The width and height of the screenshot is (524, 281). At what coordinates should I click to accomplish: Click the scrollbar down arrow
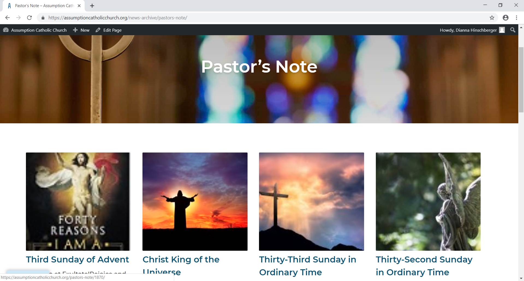pyautogui.click(x=521, y=278)
